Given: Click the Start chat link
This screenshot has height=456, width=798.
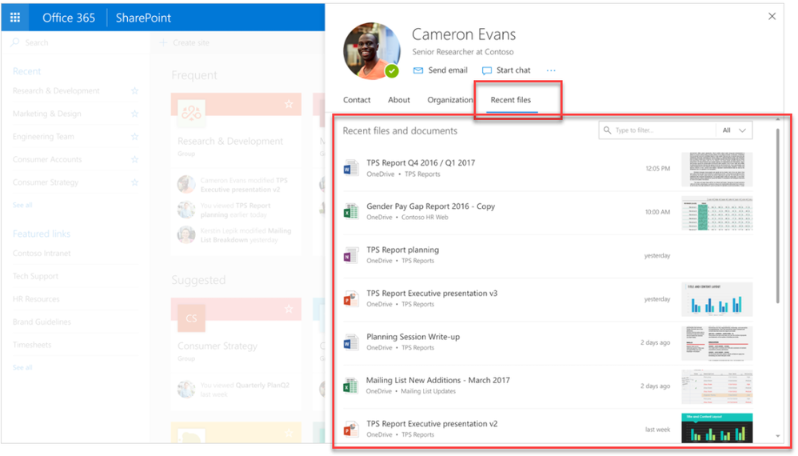Looking at the screenshot, I should click(x=513, y=70).
